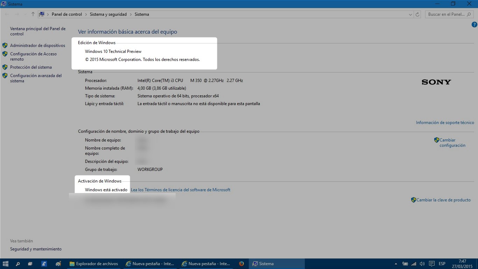The width and height of the screenshot is (478, 269).
Task: Click the computer icon in address bar
Action: pyautogui.click(x=42, y=14)
